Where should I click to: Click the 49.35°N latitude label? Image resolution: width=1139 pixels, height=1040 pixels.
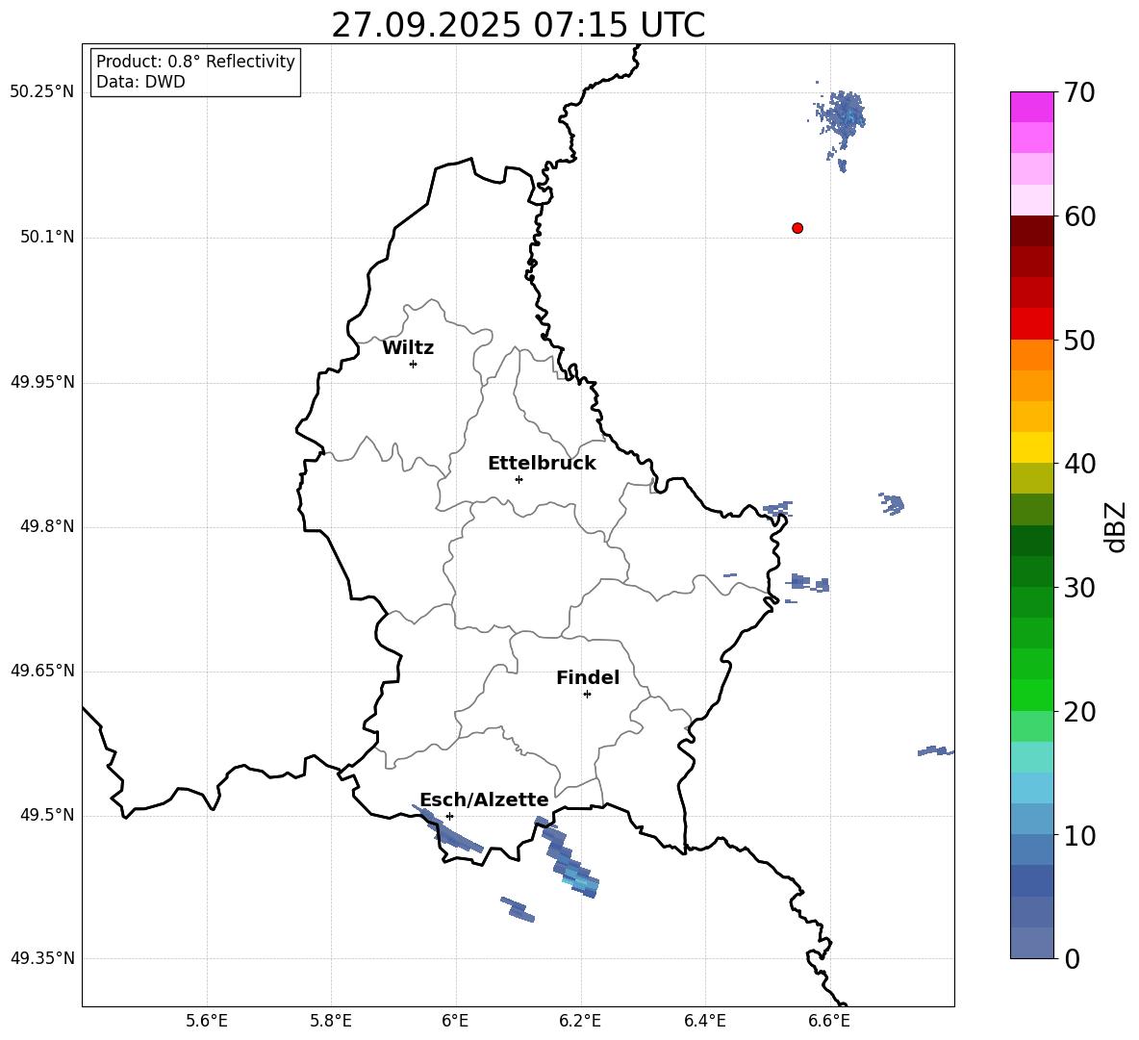point(42,958)
